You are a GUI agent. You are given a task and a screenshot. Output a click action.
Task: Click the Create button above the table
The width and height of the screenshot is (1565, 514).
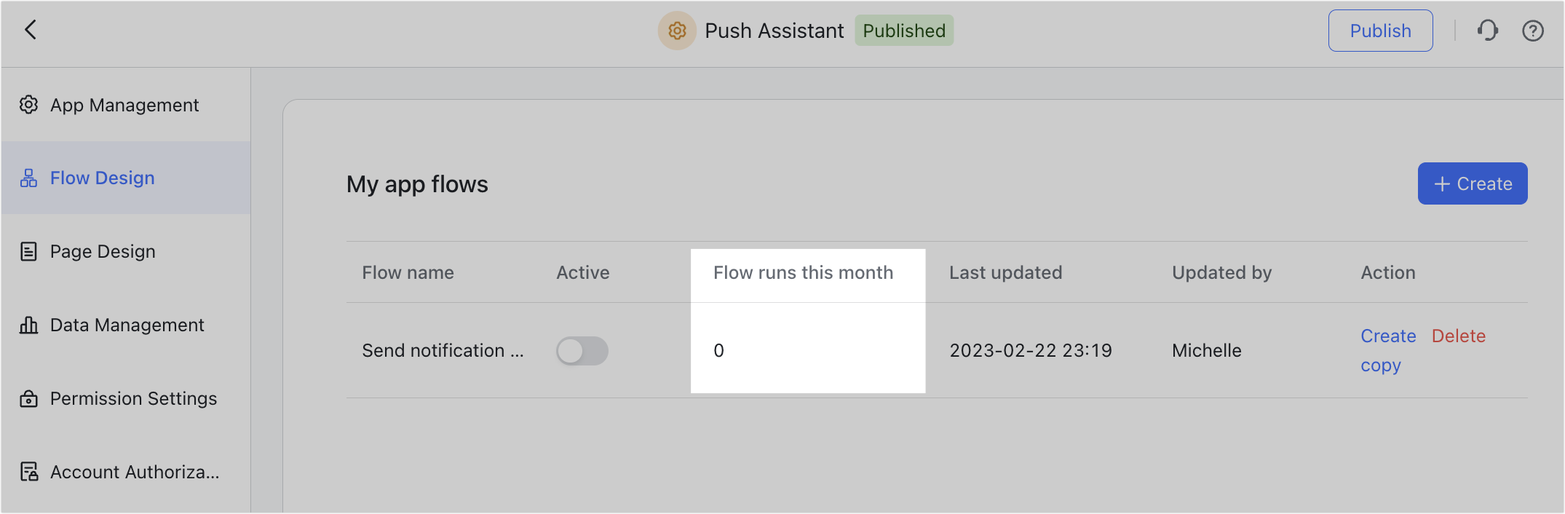click(1473, 183)
